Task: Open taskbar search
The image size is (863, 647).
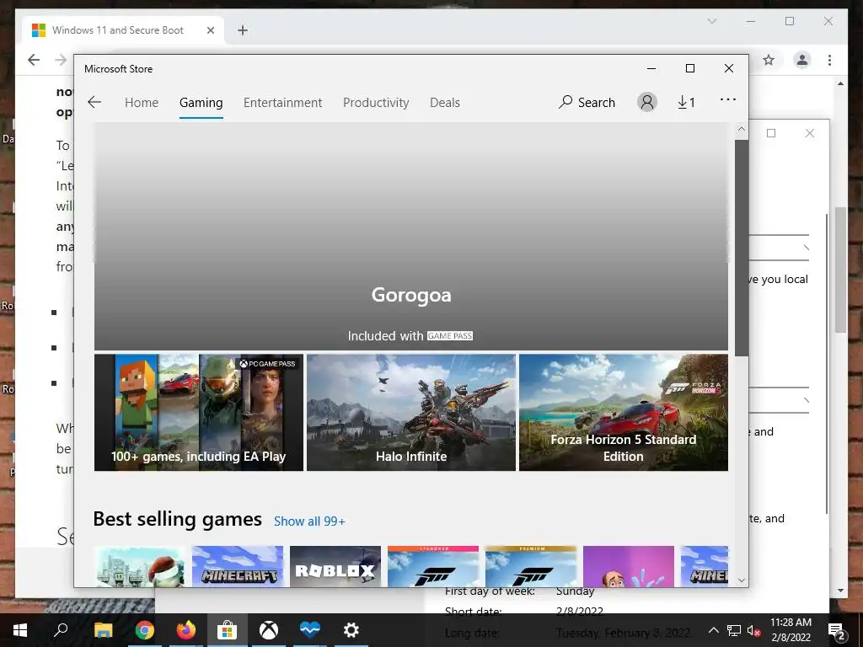Action: point(61,630)
